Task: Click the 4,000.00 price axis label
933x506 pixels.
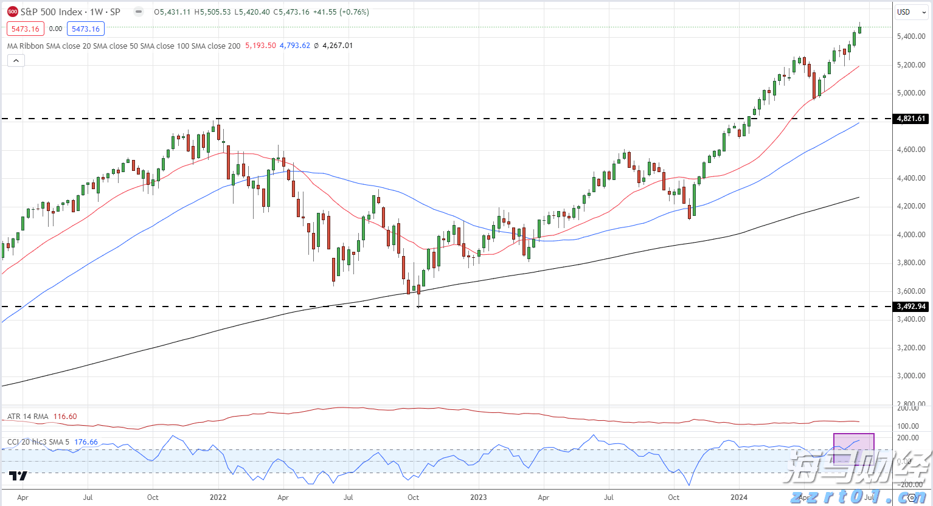Action: [x=911, y=235]
